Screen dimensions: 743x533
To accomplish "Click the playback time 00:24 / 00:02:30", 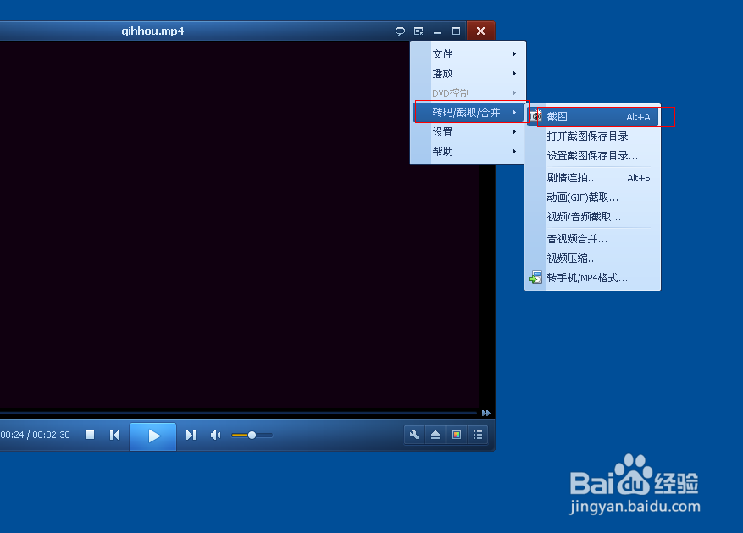I will click(35, 435).
